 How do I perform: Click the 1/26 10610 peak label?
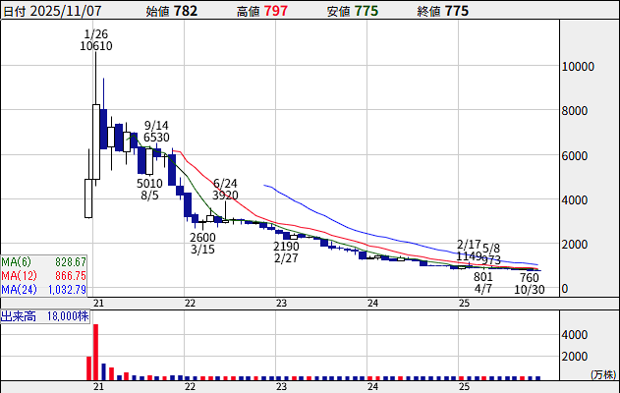(96, 40)
